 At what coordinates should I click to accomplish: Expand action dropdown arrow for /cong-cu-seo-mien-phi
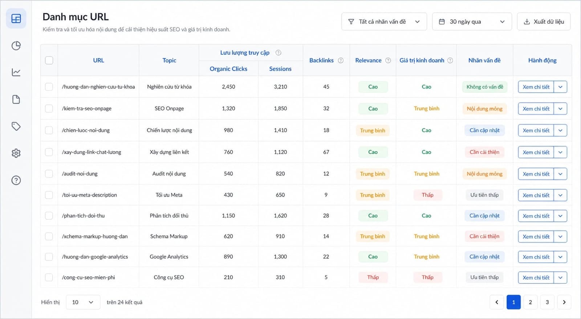(x=560, y=278)
